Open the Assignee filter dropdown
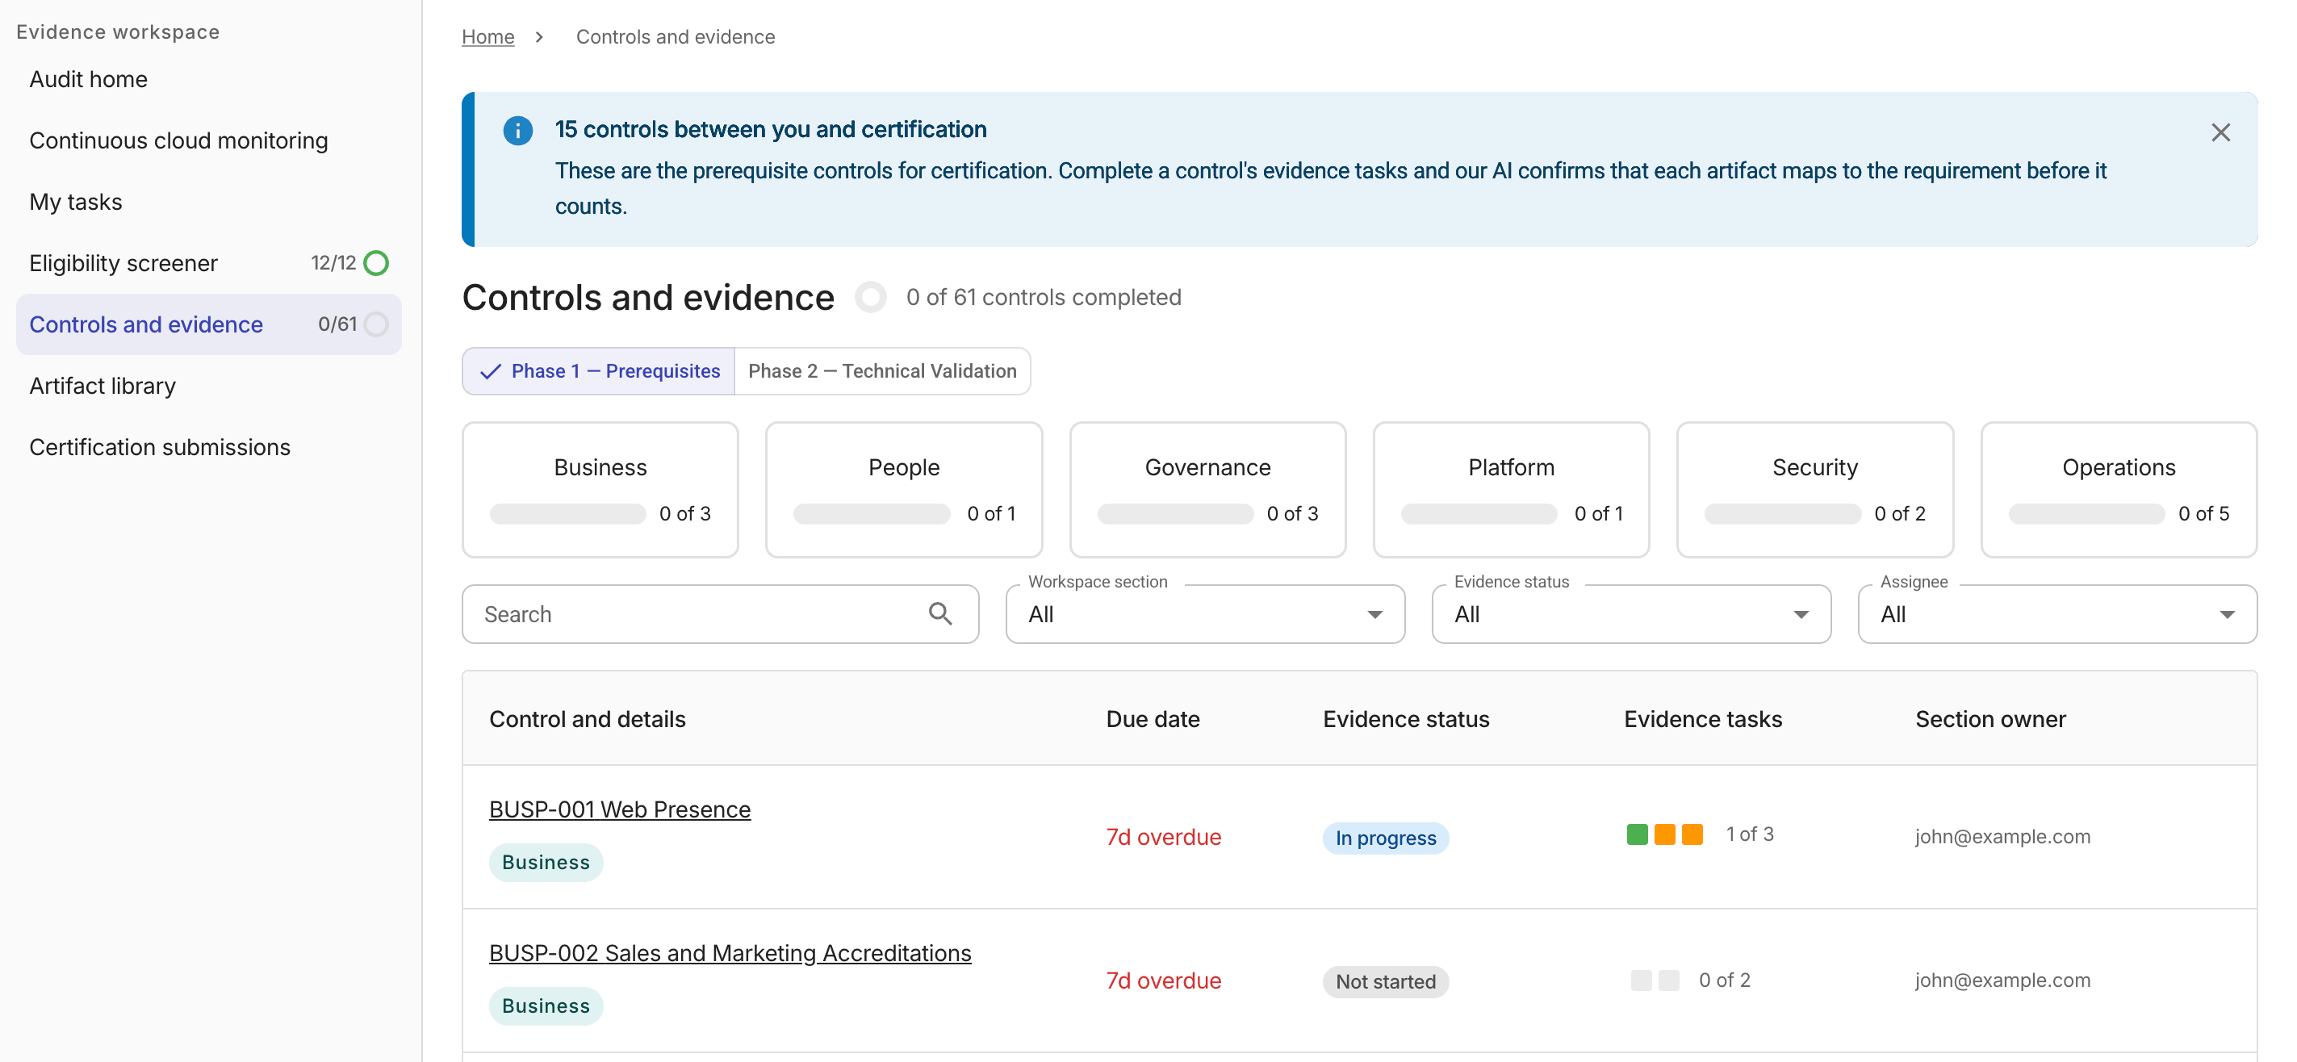Screen dimensions: 2297x1062 2057,613
